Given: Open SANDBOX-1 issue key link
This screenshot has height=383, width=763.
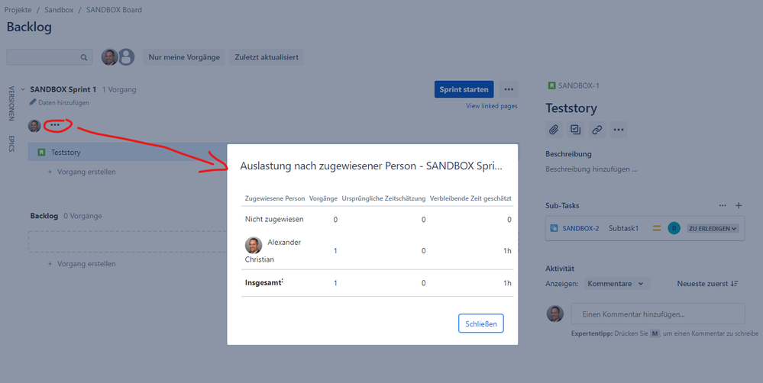Looking at the screenshot, I should coord(579,85).
